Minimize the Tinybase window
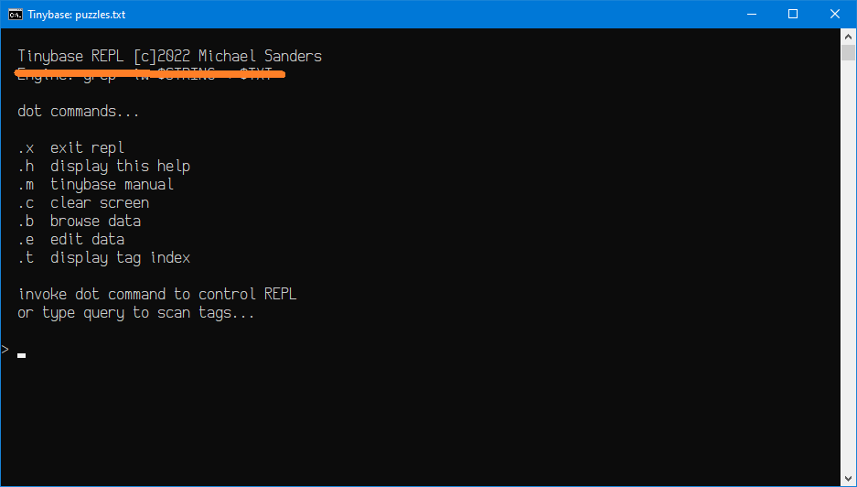857x487 pixels. pyautogui.click(x=751, y=15)
